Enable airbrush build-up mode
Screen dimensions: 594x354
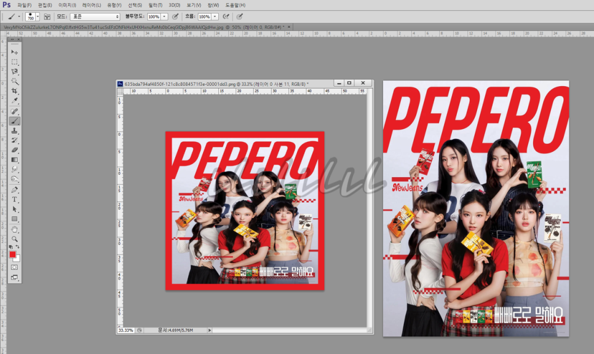coord(226,17)
